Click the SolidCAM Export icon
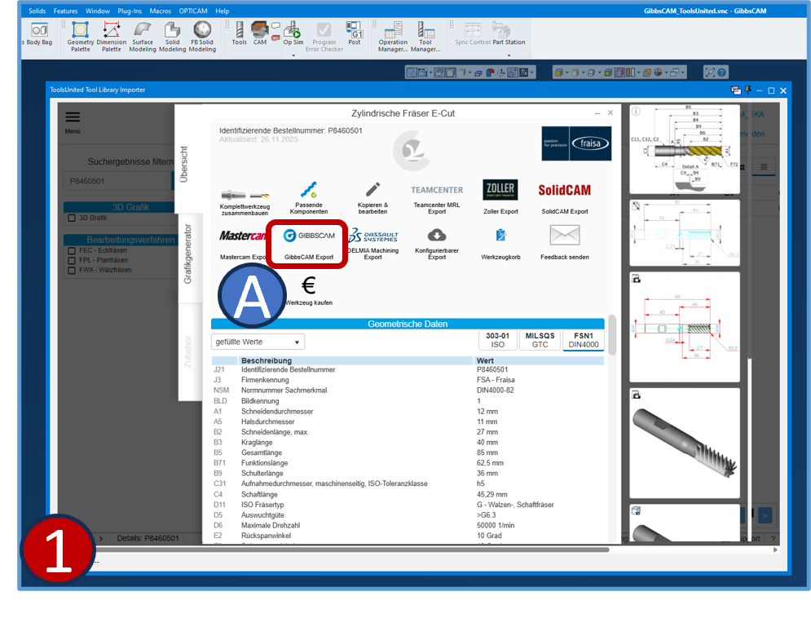The width and height of the screenshot is (811, 631). click(x=564, y=191)
